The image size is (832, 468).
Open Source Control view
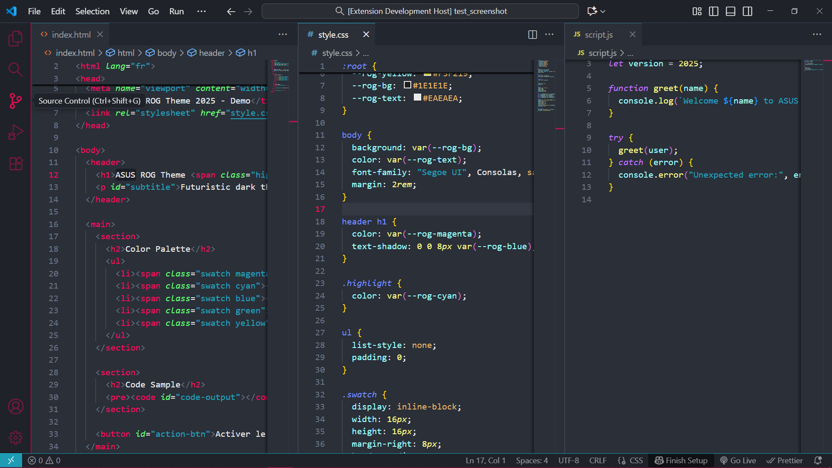(16, 101)
